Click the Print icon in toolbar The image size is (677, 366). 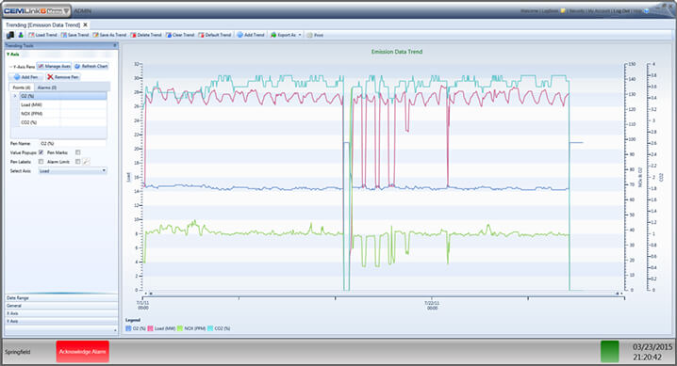click(x=309, y=35)
